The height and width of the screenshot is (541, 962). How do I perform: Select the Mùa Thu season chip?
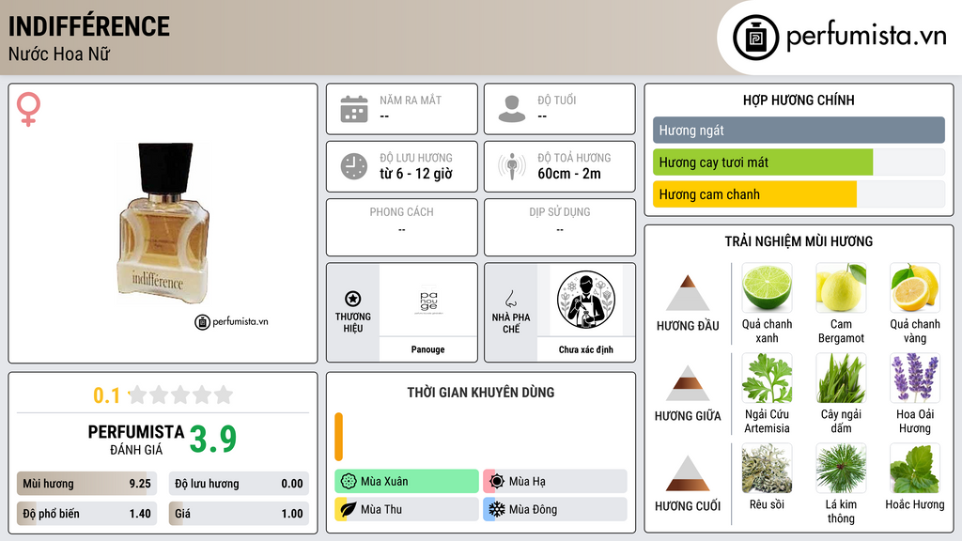click(406, 509)
